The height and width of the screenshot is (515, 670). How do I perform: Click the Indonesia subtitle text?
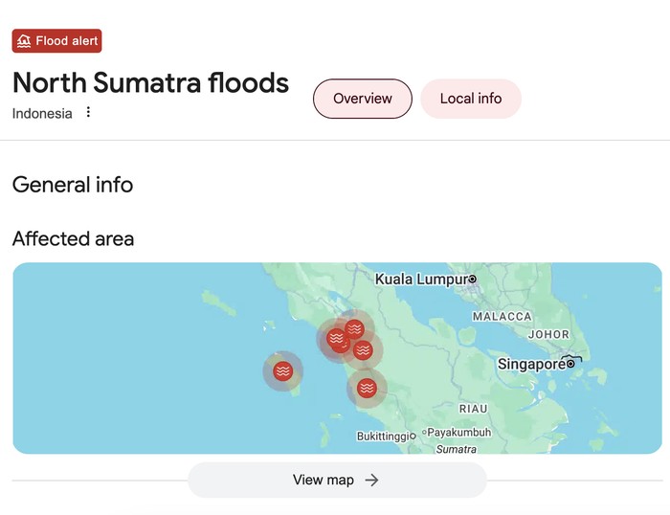[x=42, y=114]
